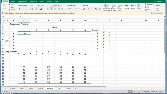Click the Check for Updates button
This screenshot has height=94, width=167.
click(157, 13)
